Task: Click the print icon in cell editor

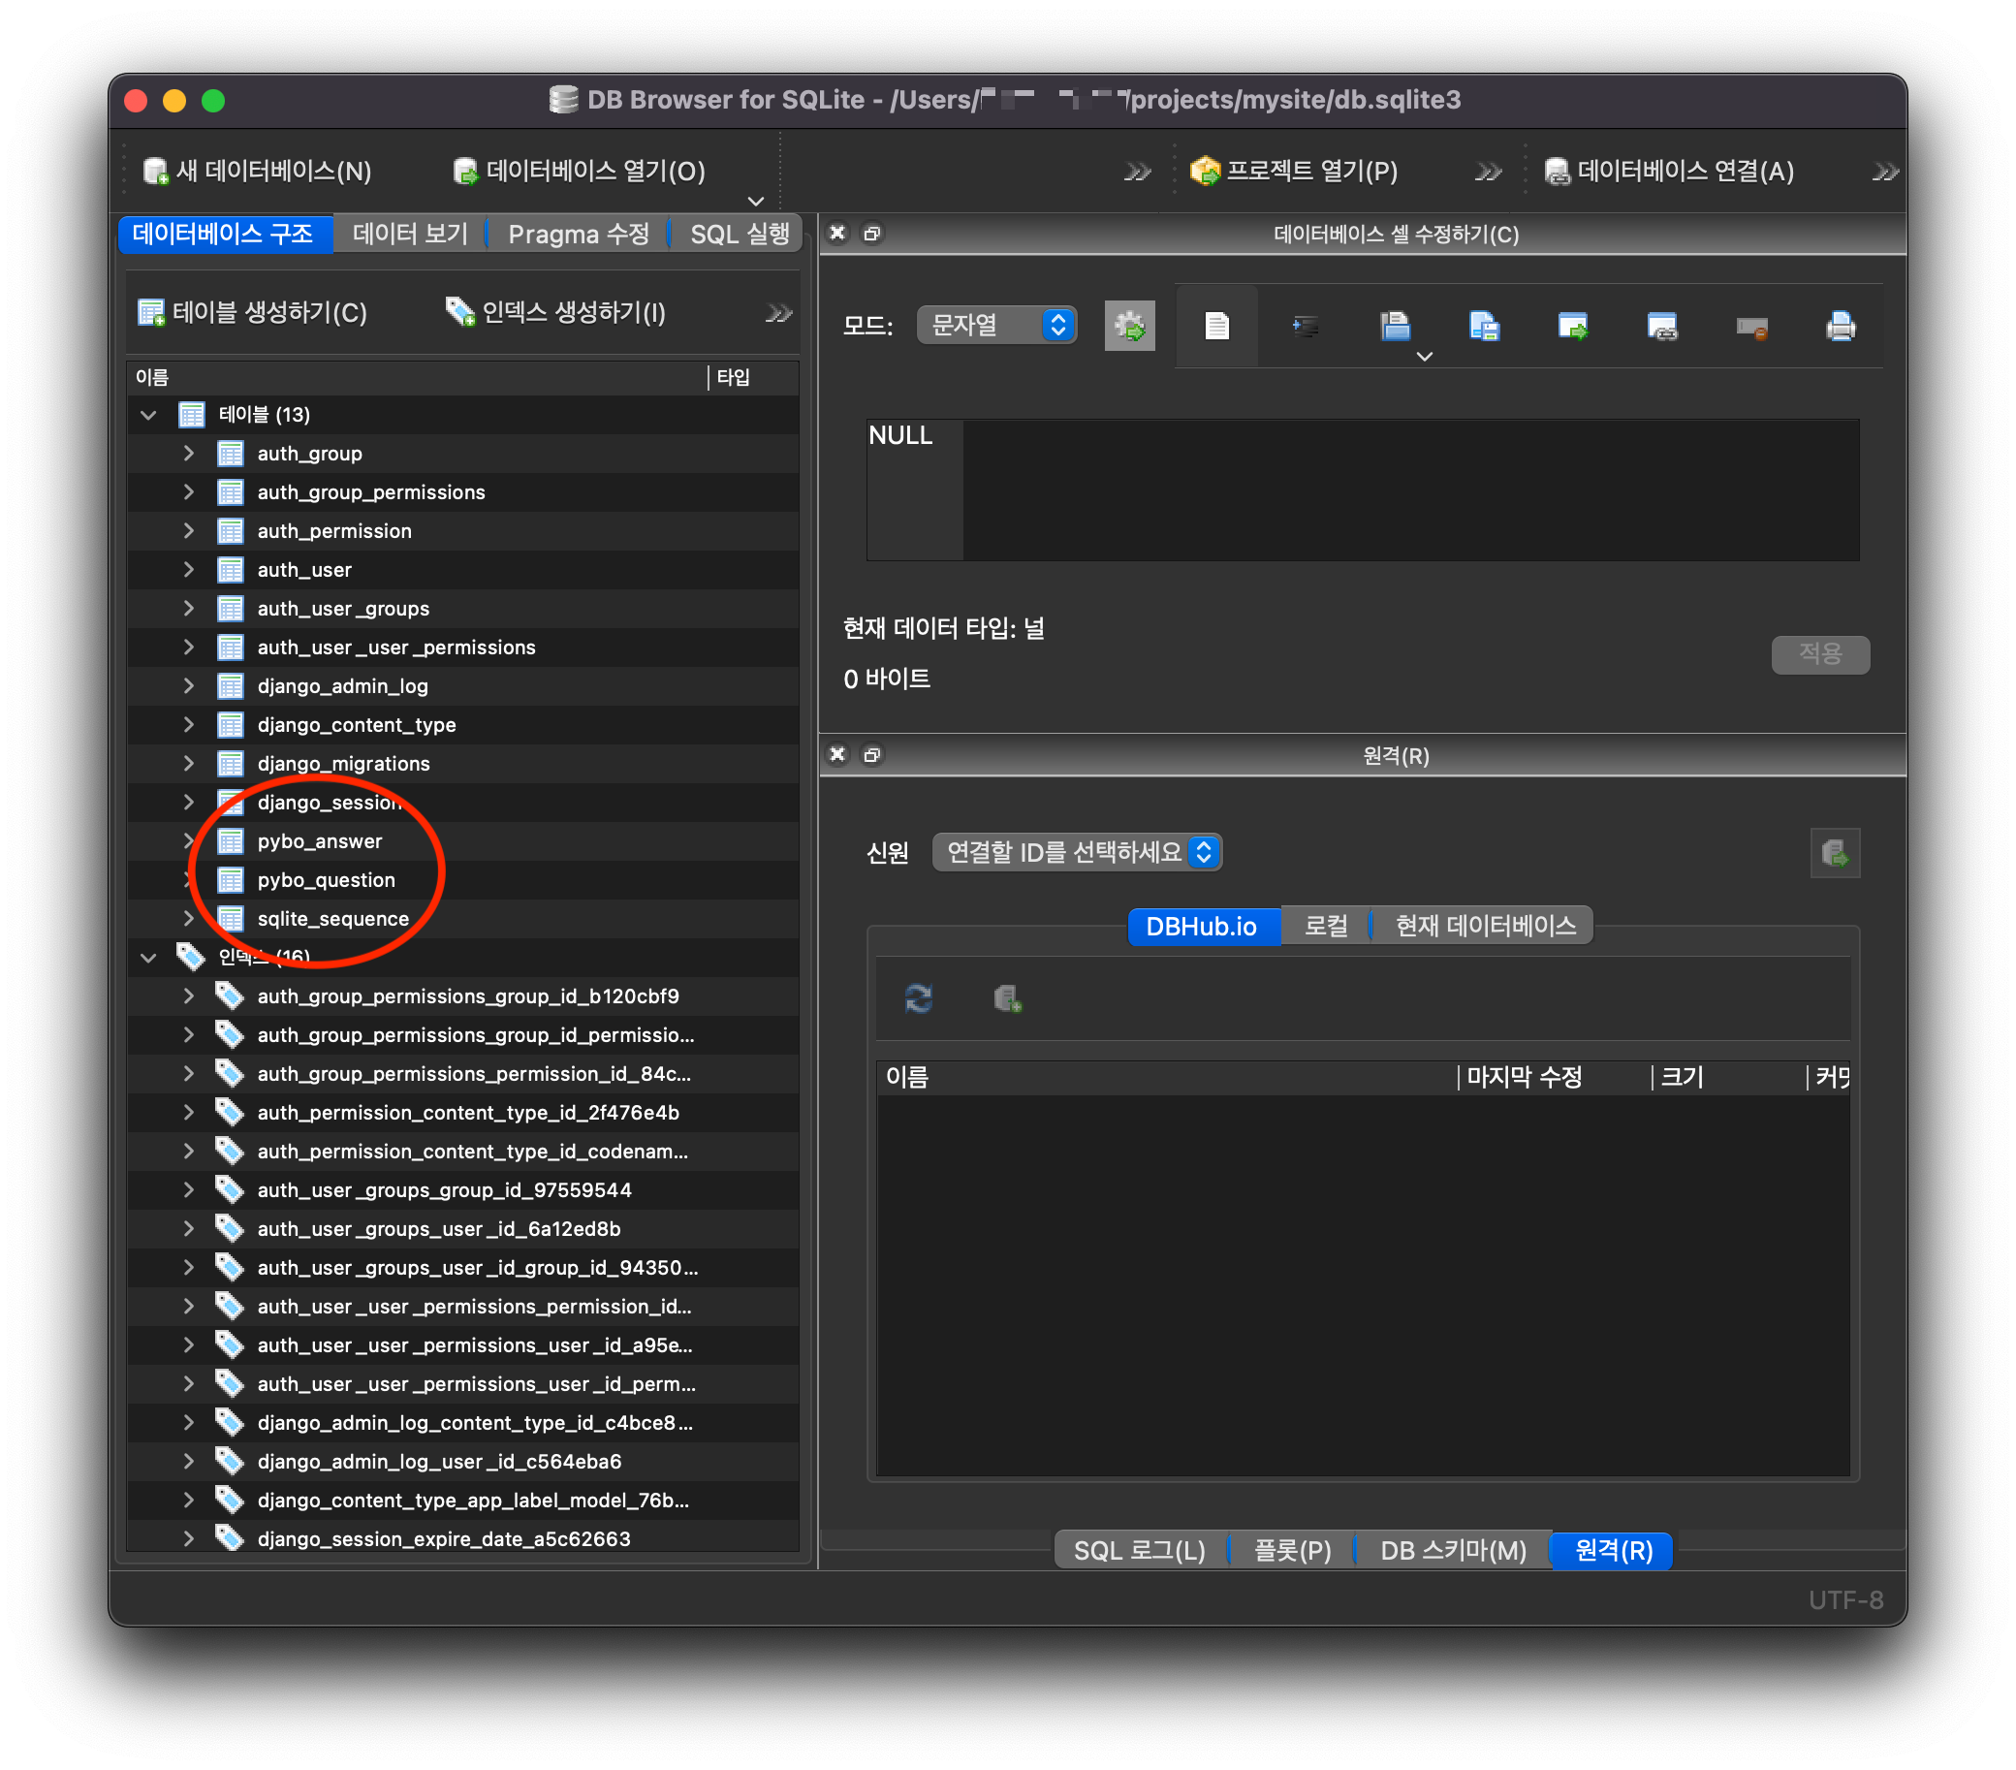Action: [1840, 326]
